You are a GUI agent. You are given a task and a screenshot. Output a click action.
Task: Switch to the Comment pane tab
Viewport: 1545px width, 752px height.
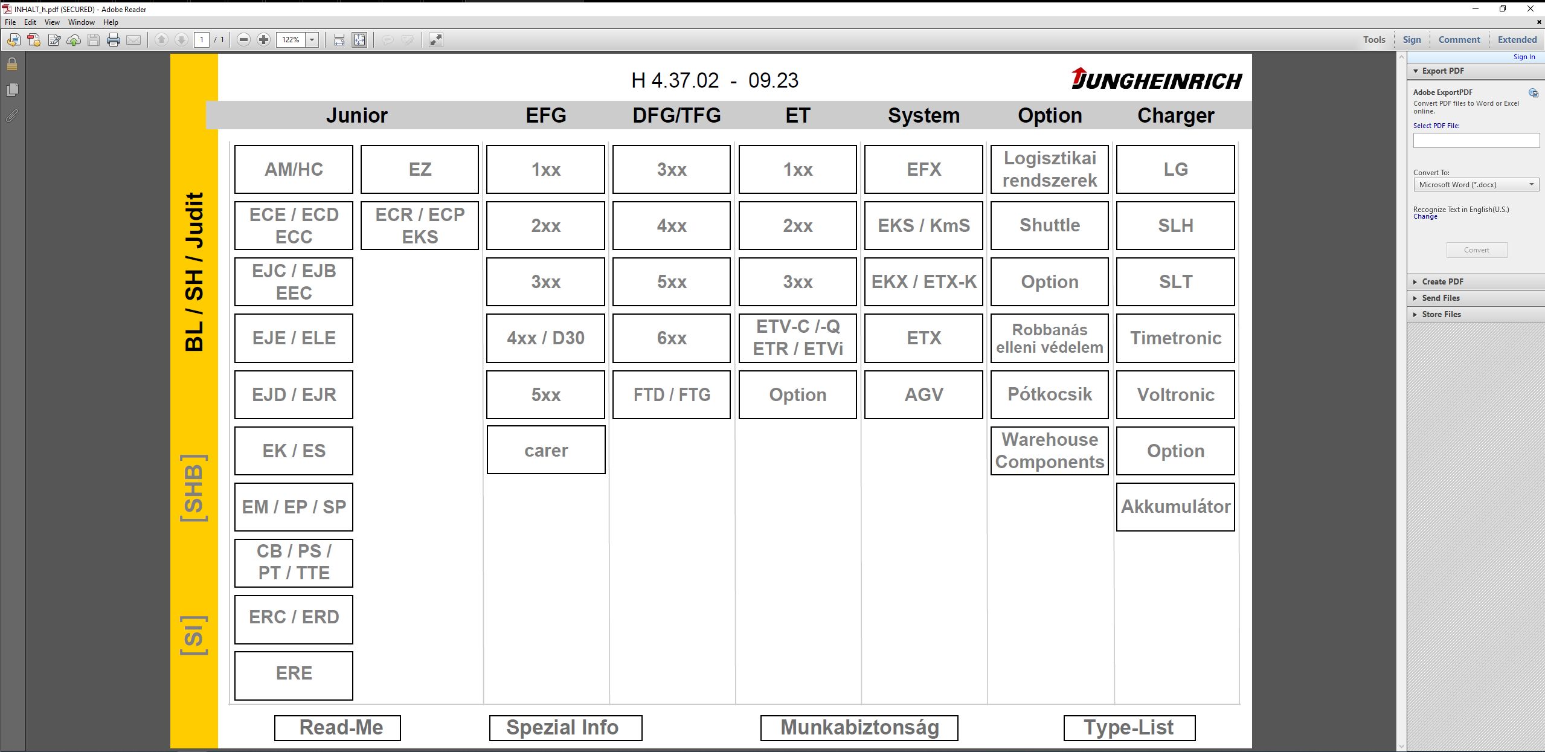[x=1459, y=40]
